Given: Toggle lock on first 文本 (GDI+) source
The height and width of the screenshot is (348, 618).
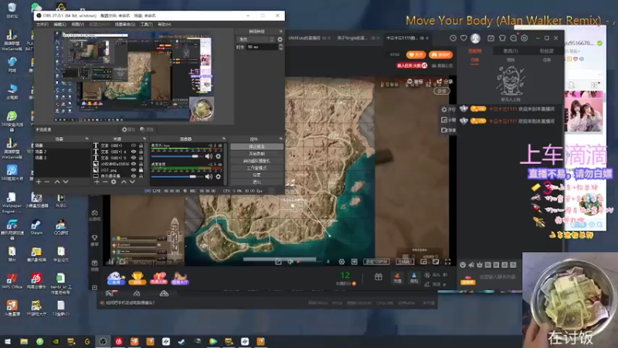Looking at the screenshot, I should point(141,145).
